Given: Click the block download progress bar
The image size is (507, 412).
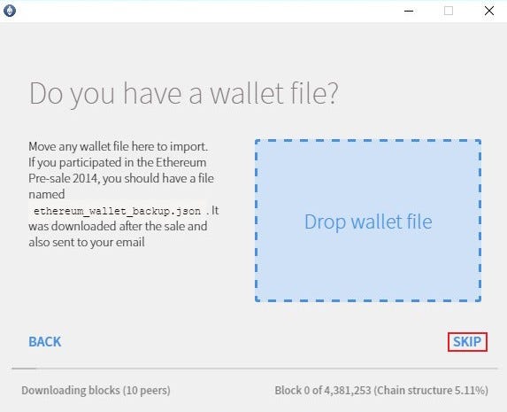Looking at the screenshot, I should pos(255,369).
